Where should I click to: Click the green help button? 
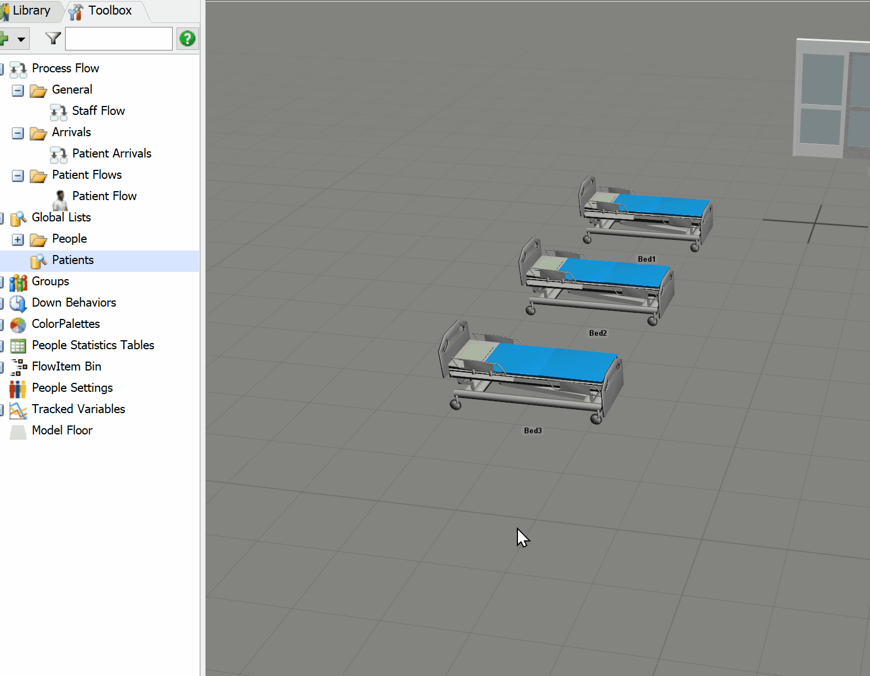(x=188, y=38)
